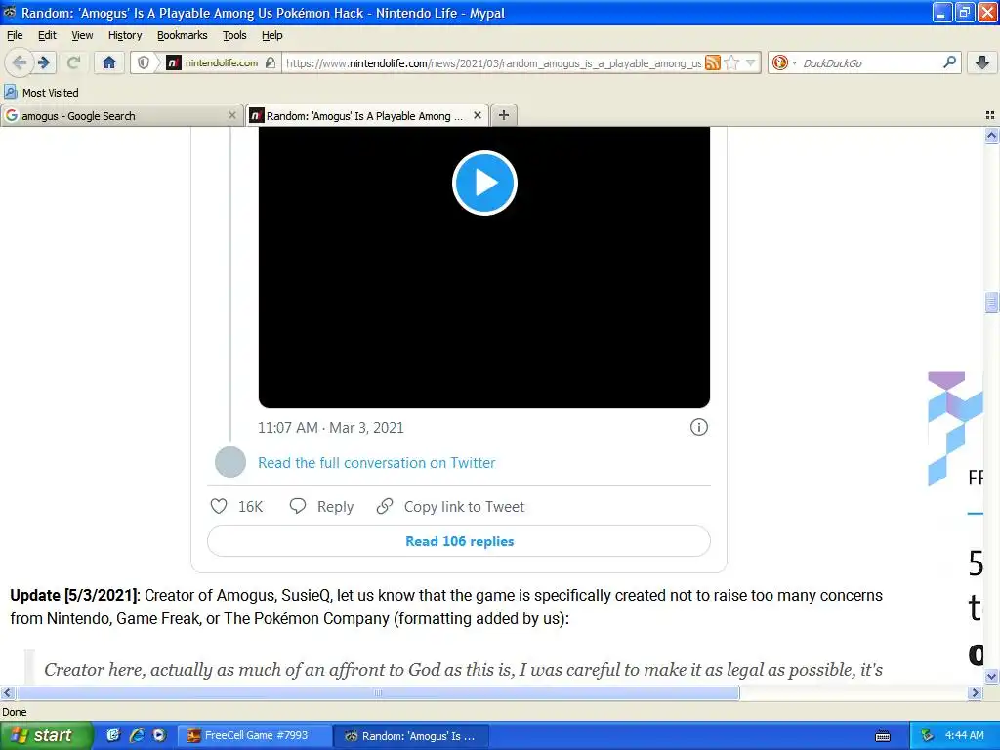Click the Reply speech bubble icon
Viewport: 1000px width, 750px height.
point(297,507)
